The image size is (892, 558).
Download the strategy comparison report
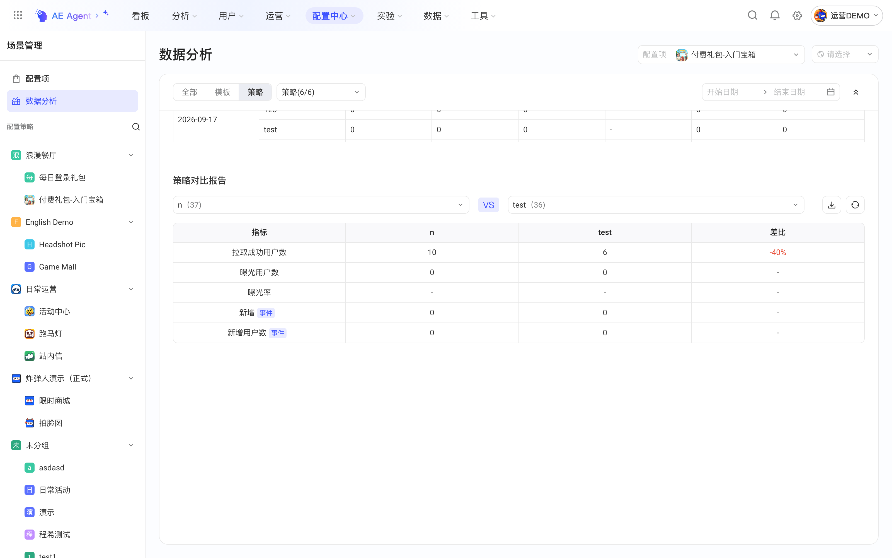click(832, 205)
